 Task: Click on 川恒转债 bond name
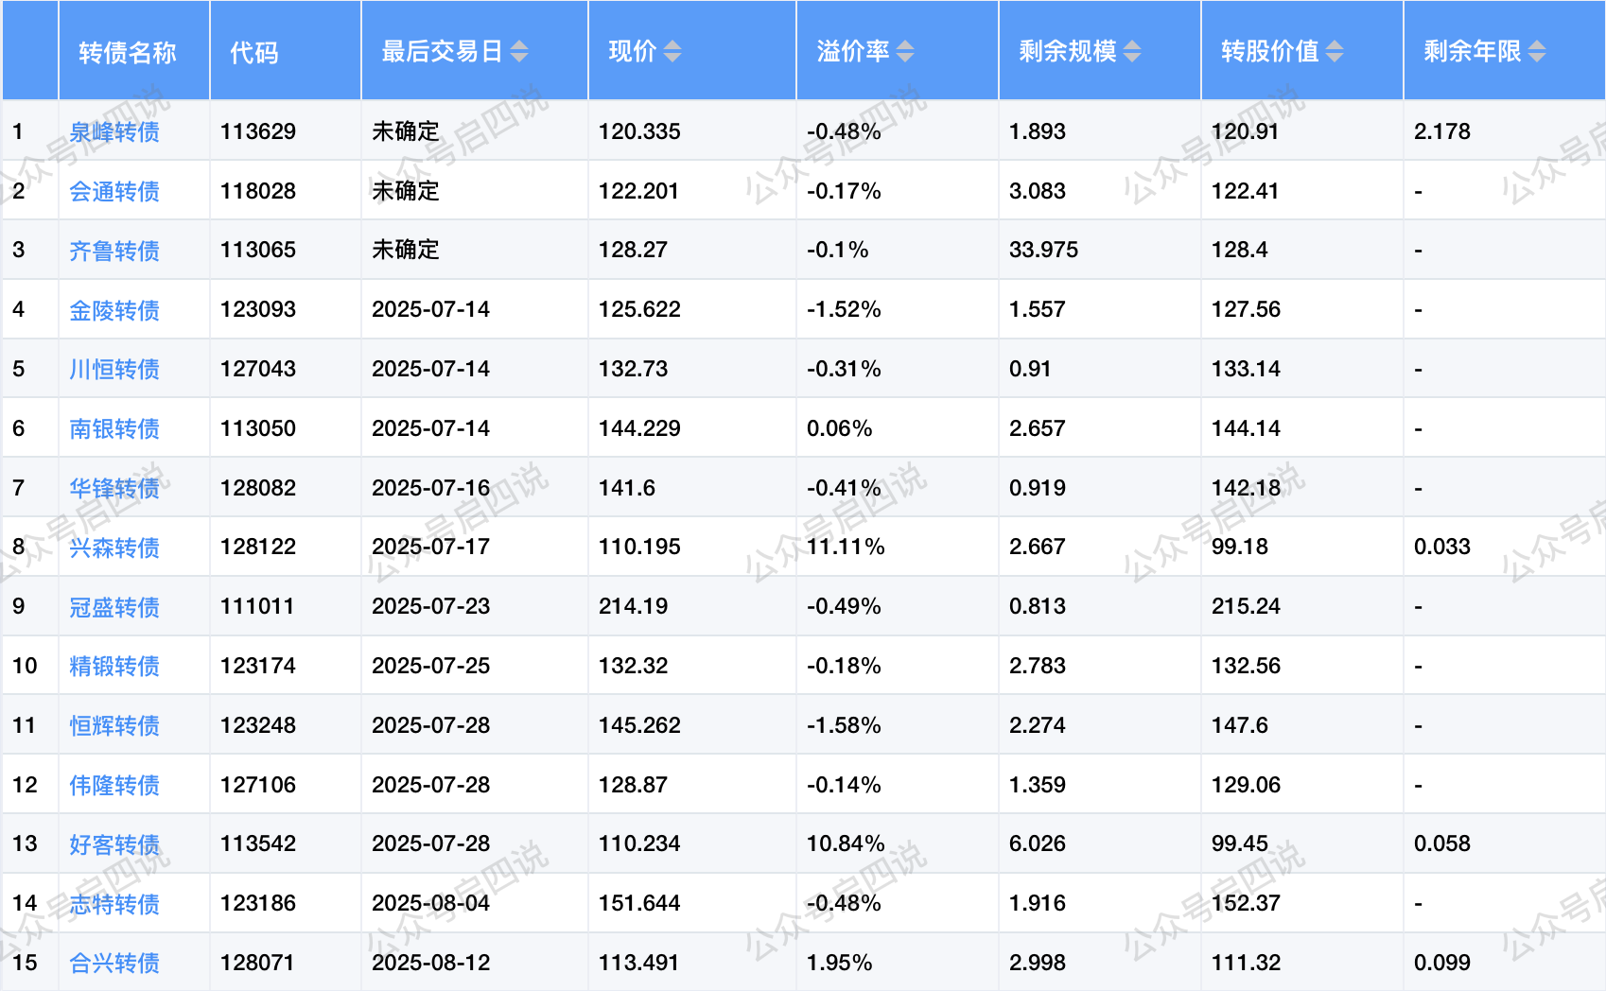tap(114, 370)
